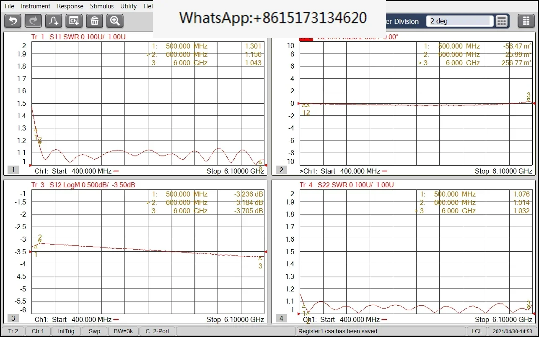
Task: Open the numeric keypad next to Division field
Action: tap(502, 21)
